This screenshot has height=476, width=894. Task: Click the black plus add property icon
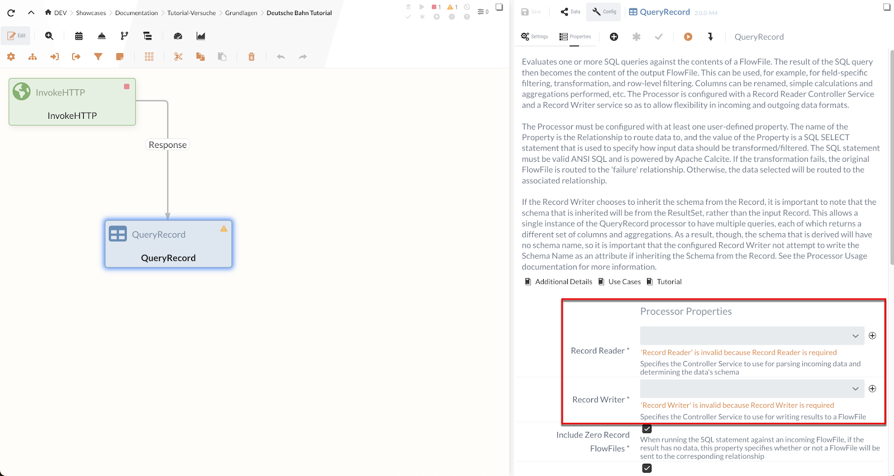(x=614, y=37)
